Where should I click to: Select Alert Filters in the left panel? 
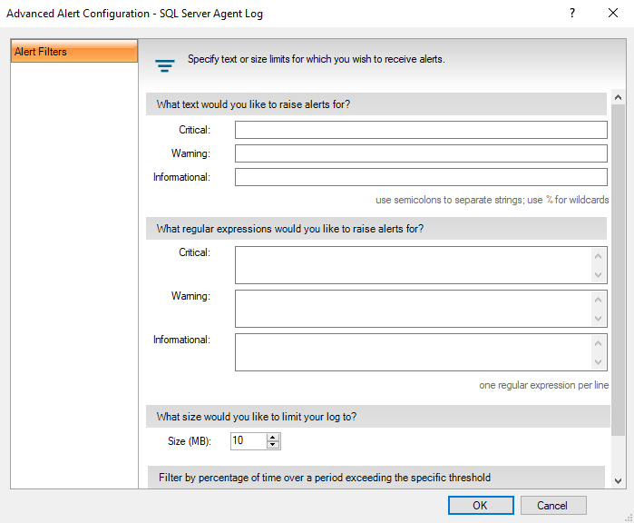pyautogui.click(x=74, y=52)
